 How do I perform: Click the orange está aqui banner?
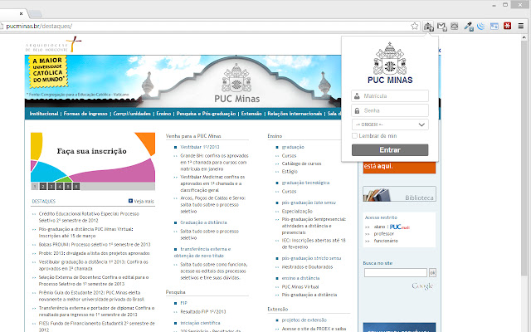click(399, 167)
